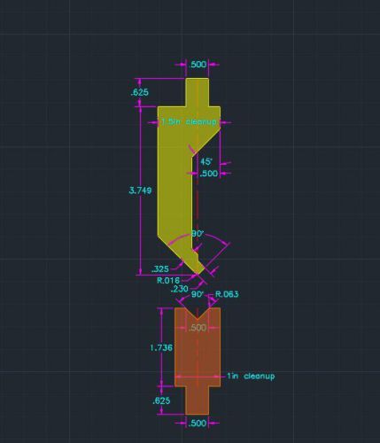Click the .625 upper tang height dimension
Screen dimensions: 380x443
(x=139, y=92)
